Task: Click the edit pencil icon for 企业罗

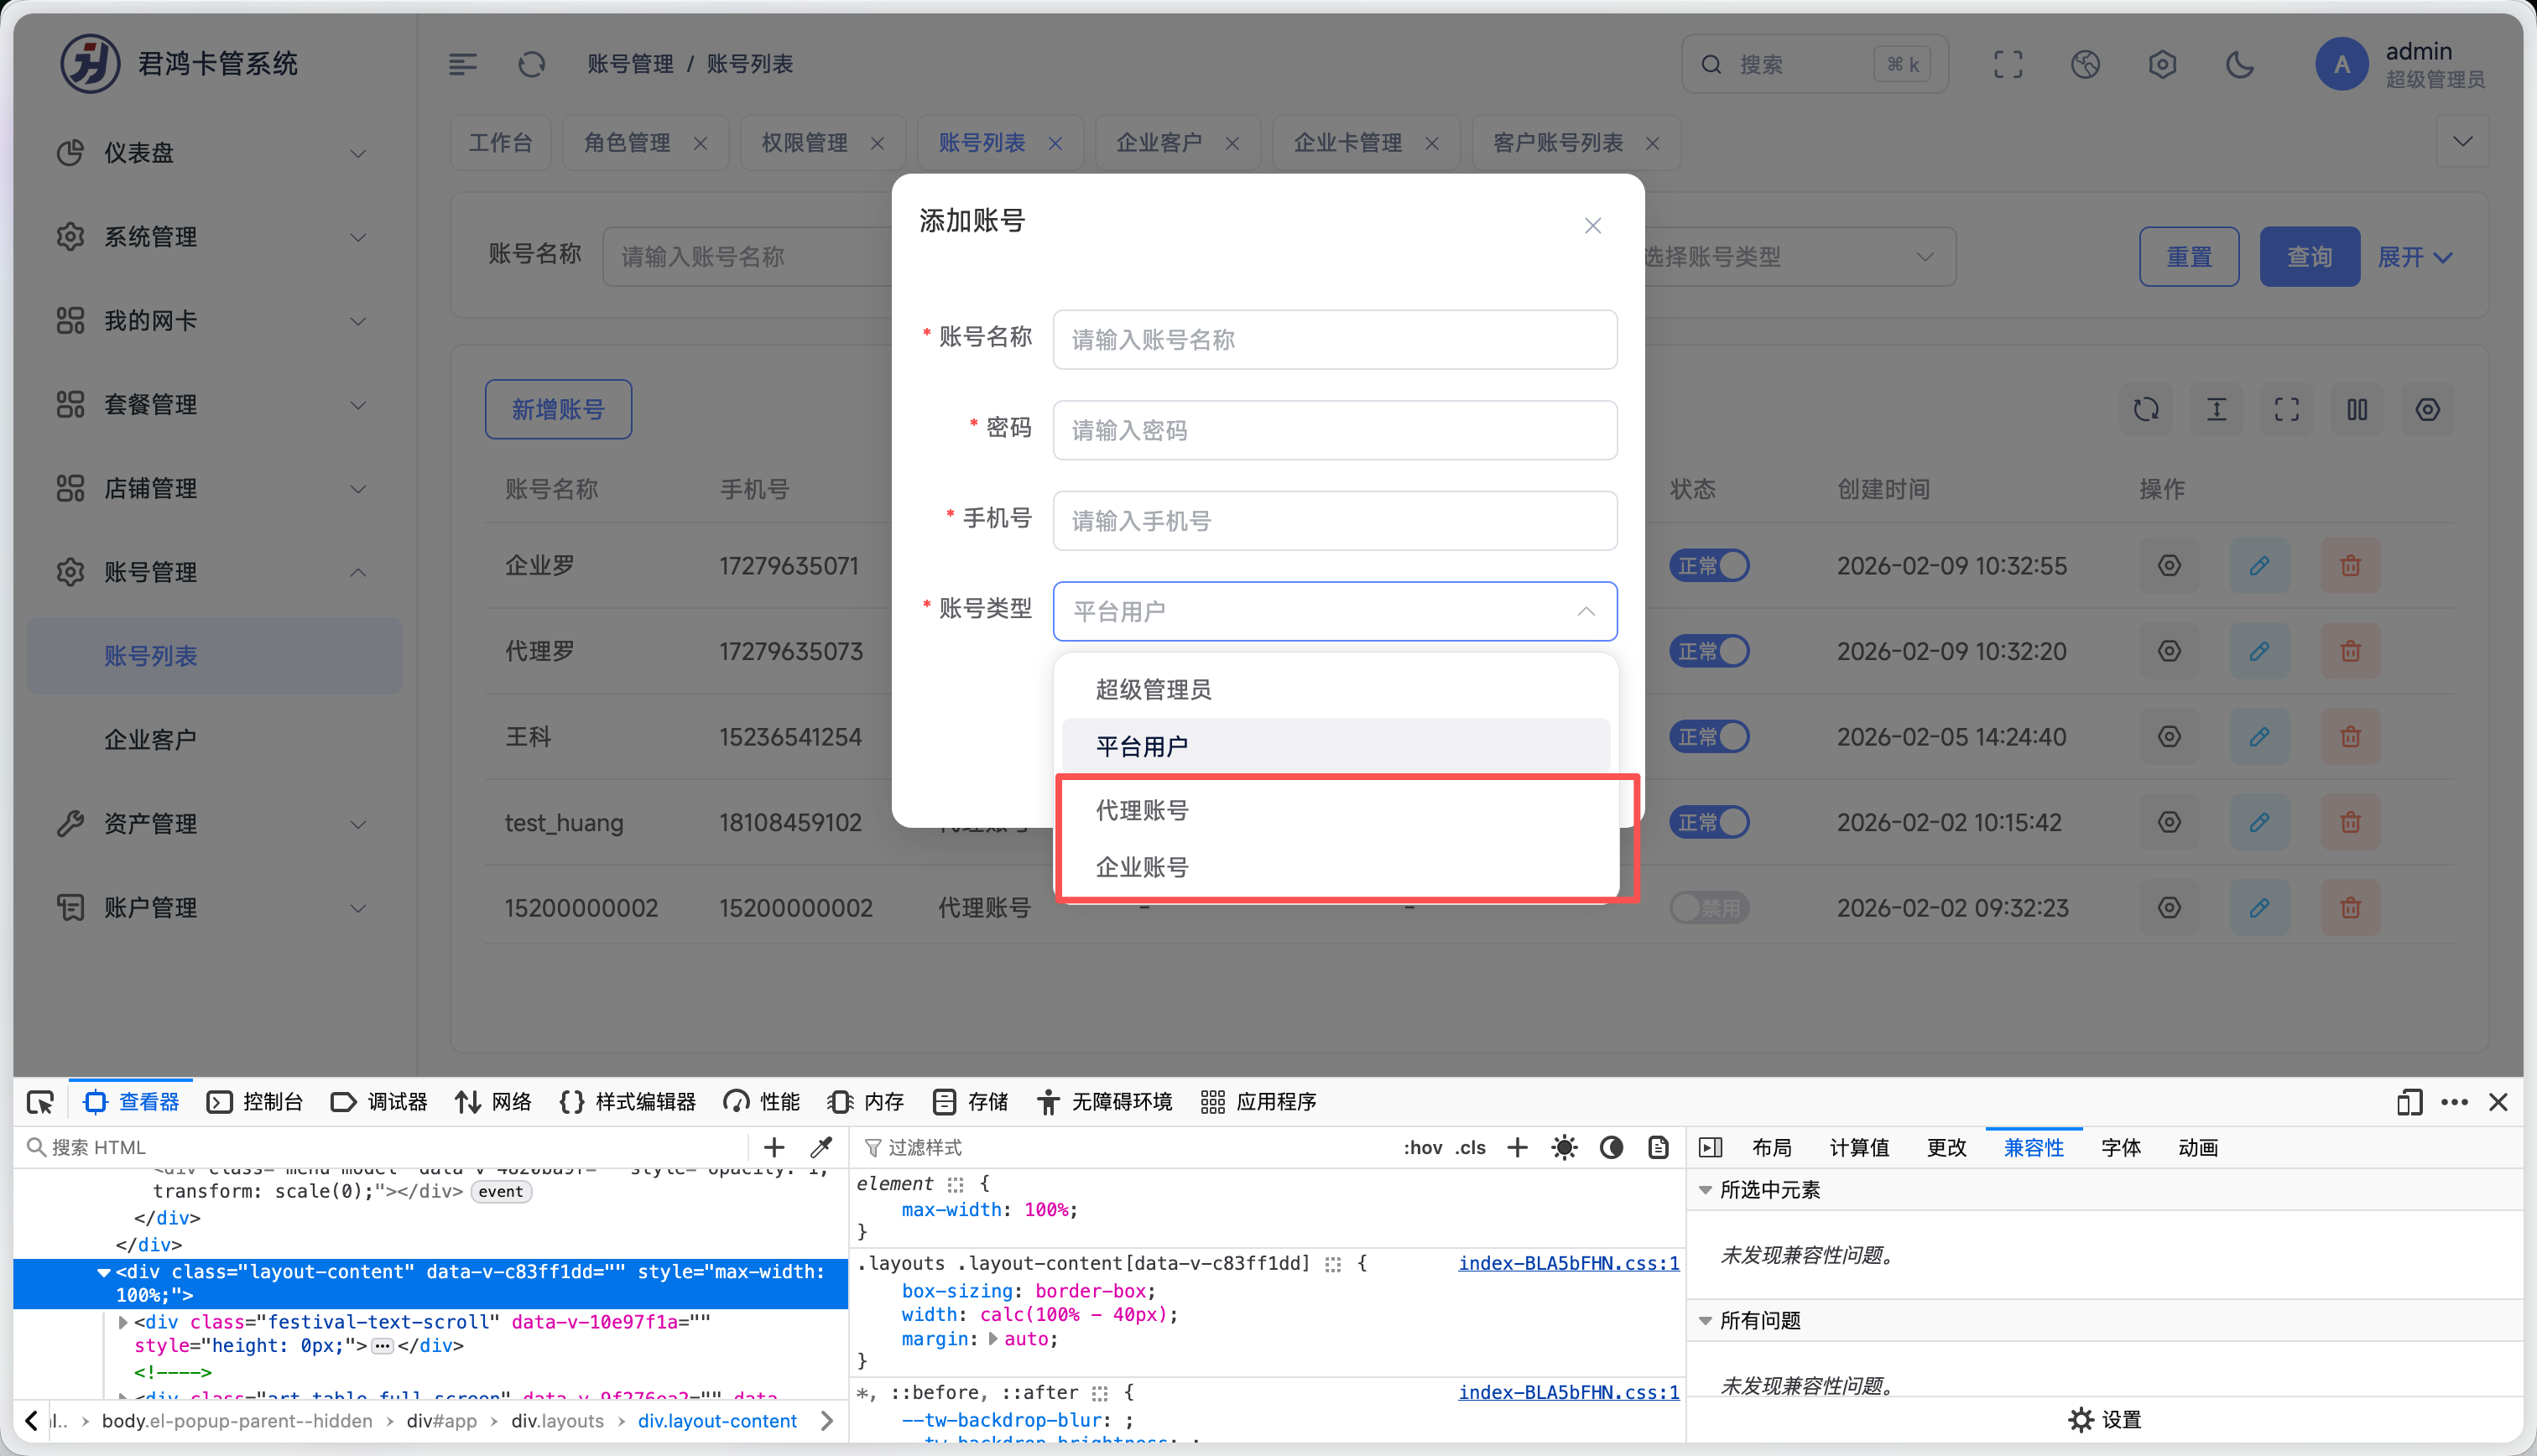Action: tap(2259, 566)
